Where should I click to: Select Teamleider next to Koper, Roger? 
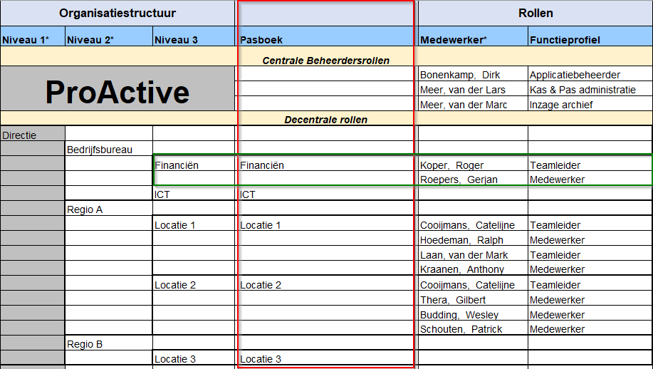click(590, 164)
